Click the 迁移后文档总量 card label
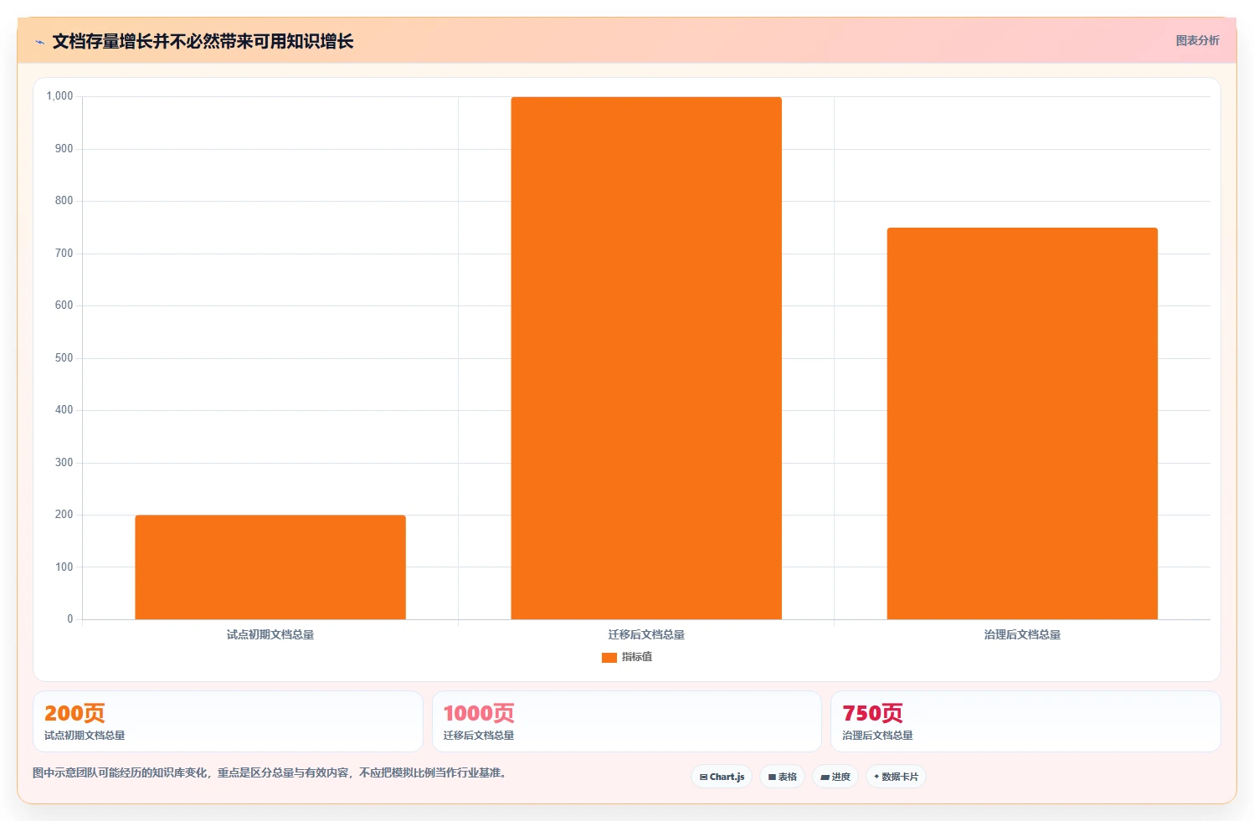The height and width of the screenshot is (821, 1254). point(479,736)
